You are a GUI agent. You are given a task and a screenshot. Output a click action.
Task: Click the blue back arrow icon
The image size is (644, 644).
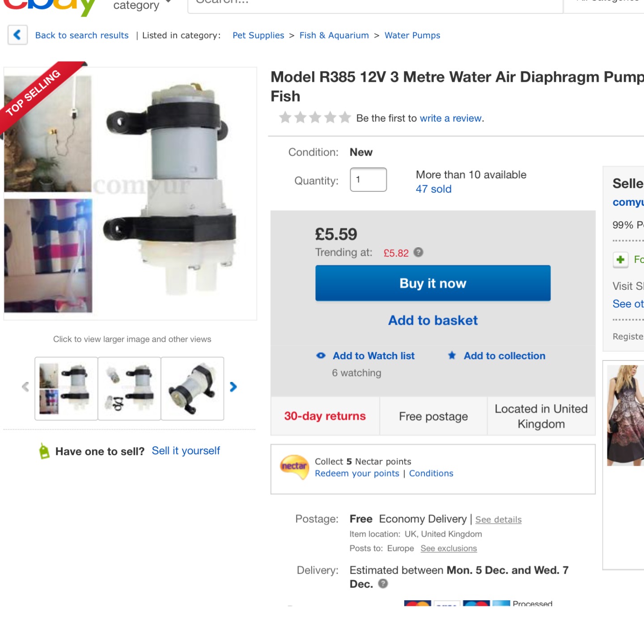[x=17, y=35]
